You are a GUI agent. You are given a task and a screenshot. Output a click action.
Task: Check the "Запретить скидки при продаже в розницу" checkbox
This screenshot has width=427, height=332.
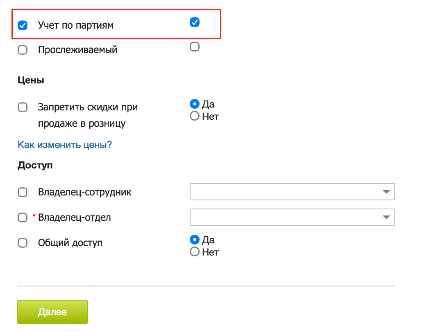[23, 107]
